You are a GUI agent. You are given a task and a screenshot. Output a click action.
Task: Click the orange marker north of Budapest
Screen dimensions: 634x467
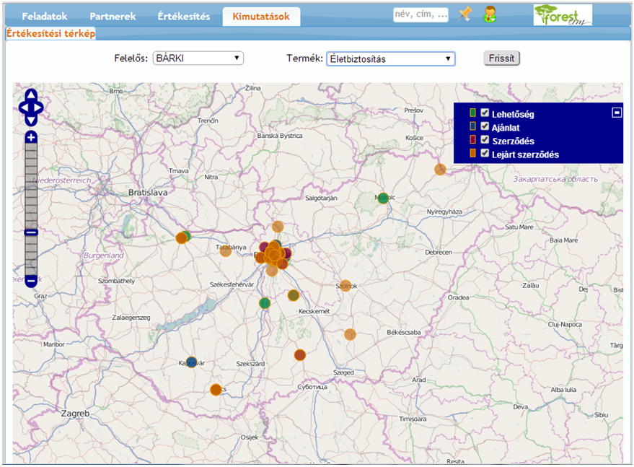[x=278, y=227]
